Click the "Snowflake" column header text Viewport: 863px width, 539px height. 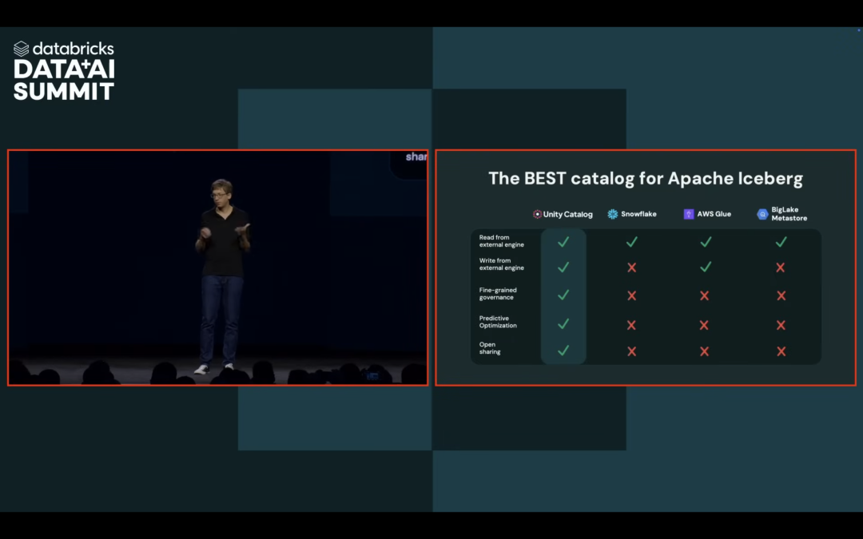point(639,214)
